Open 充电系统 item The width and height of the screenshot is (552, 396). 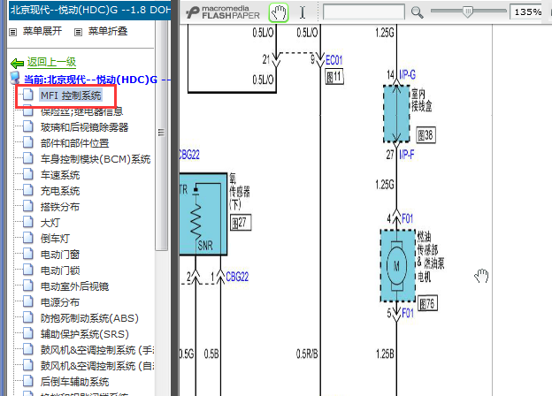[x=60, y=191]
